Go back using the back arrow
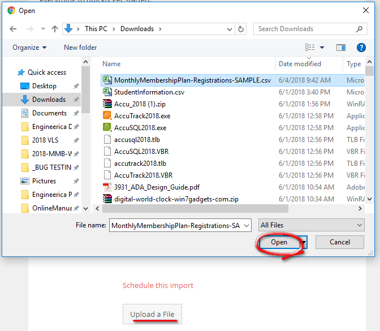 pyautogui.click(x=13, y=29)
